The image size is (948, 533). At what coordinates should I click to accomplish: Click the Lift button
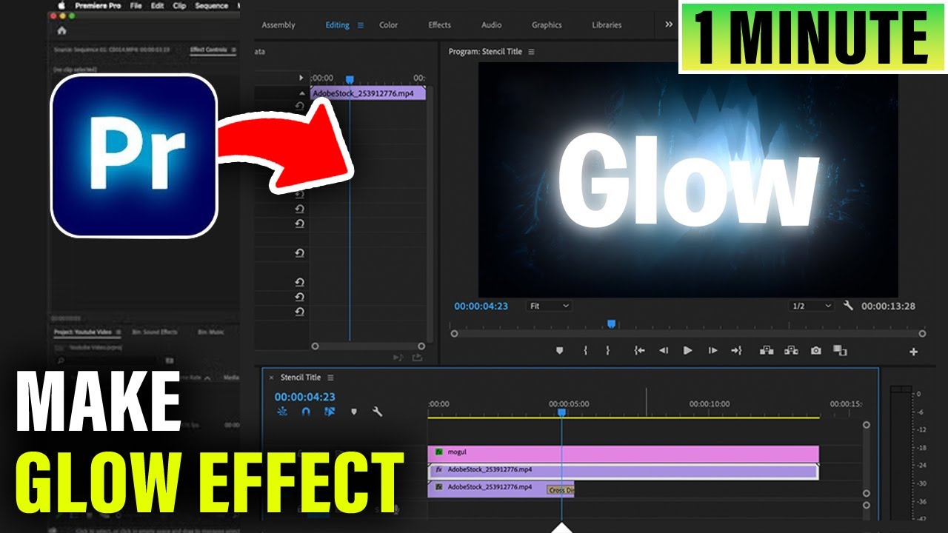click(767, 351)
